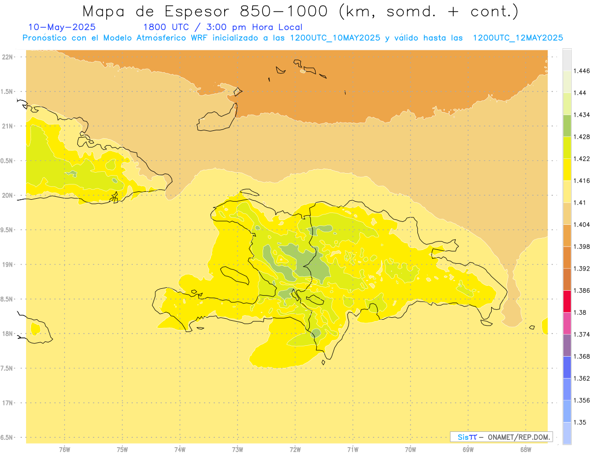Viewport: 590px width, 456px height.
Task: Click the blue legend swatch between 1.362 and 1.368
Action: (x=567, y=367)
